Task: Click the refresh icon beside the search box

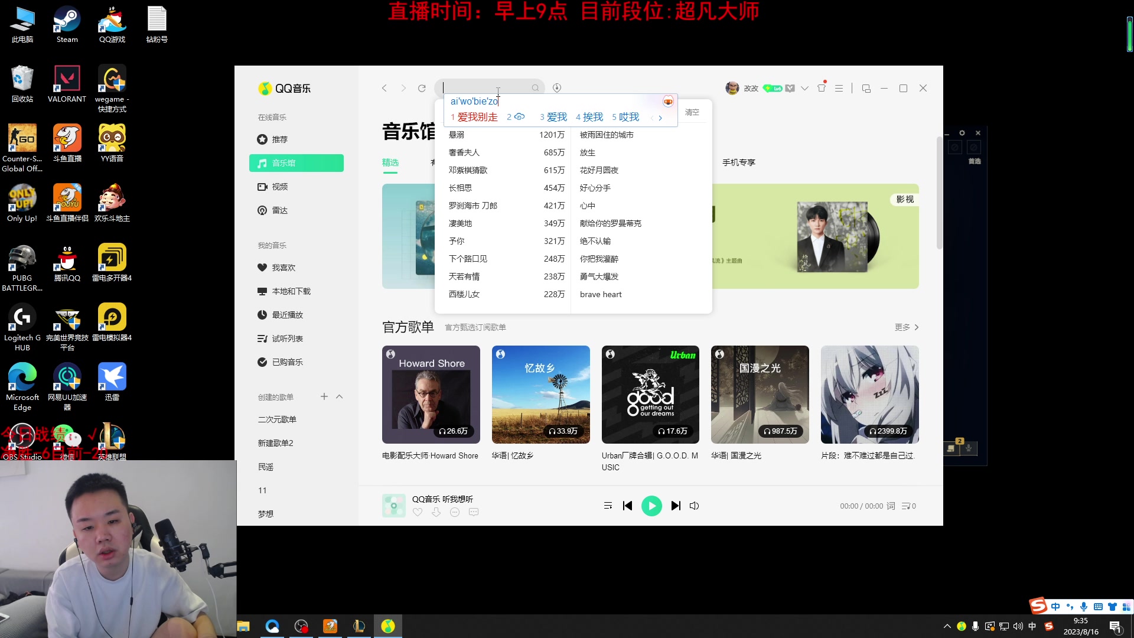Action: point(422,88)
